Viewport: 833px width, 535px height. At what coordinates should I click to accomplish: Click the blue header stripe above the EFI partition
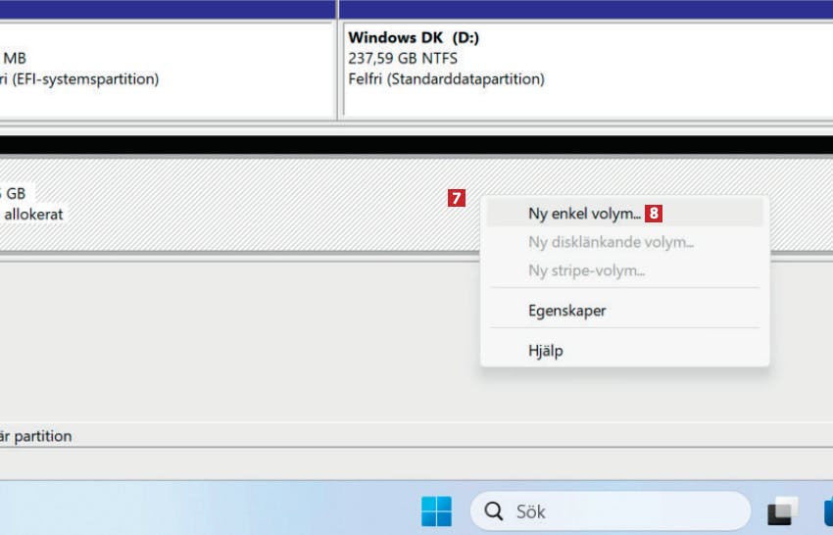[x=167, y=10]
